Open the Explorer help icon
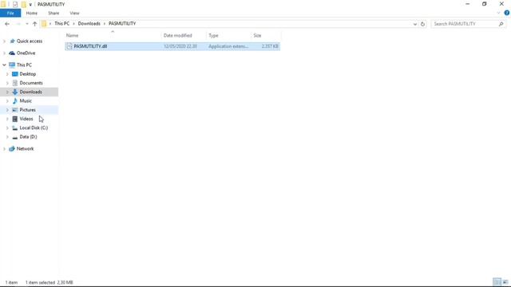The height and width of the screenshot is (287, 511). pyautogui.click(x=507, y=13)
